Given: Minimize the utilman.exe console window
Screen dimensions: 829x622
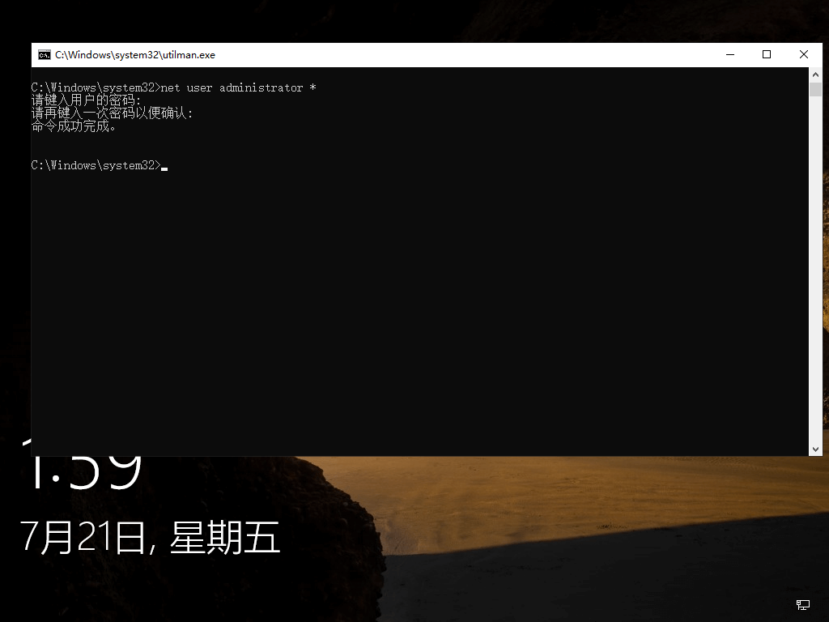Looking at the screenshot, I should [x=729, y=54].
